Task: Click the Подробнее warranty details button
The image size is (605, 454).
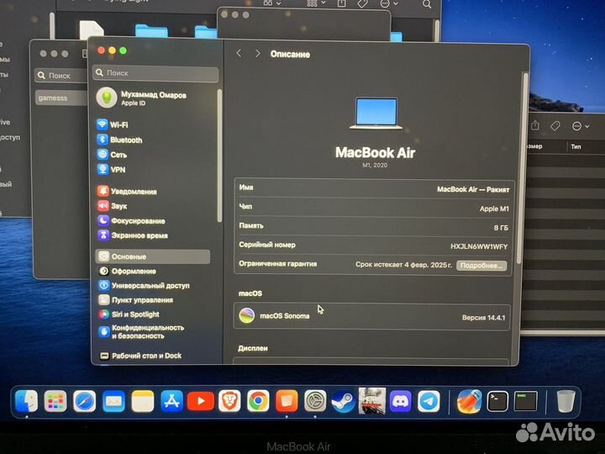Action: [x=481, y=266]
